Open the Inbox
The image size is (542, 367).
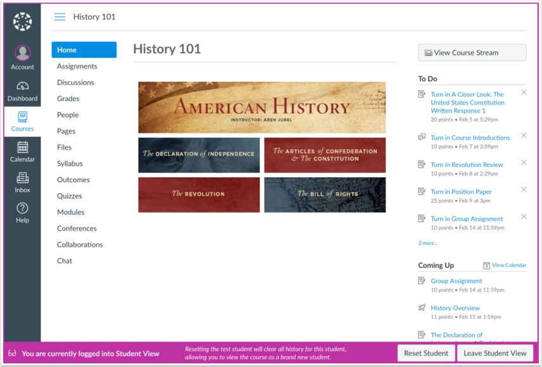[22, 183]
